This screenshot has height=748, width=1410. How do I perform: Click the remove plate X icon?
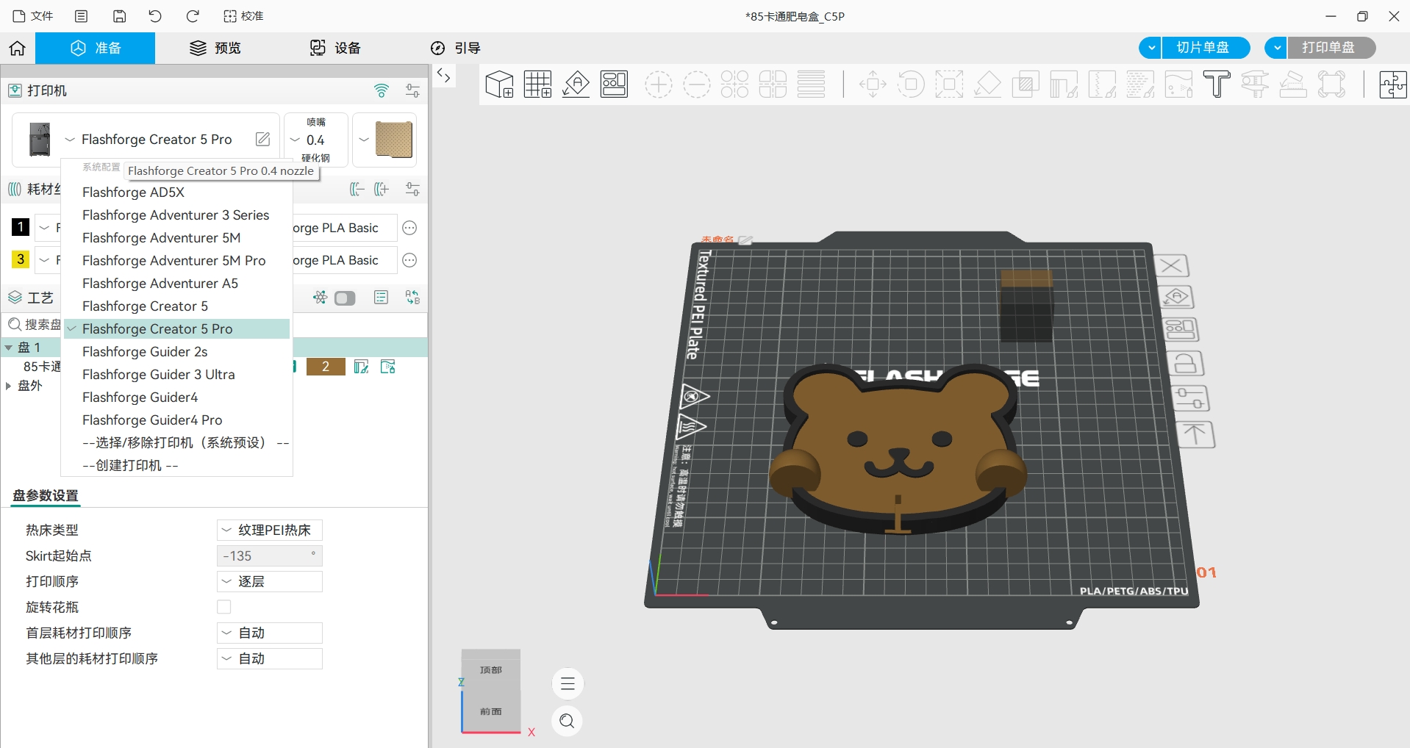[1172, 265]
